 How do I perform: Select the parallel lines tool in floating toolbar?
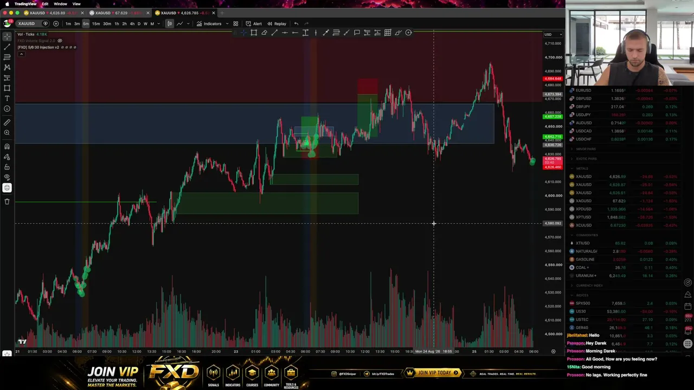pos(336,32)
